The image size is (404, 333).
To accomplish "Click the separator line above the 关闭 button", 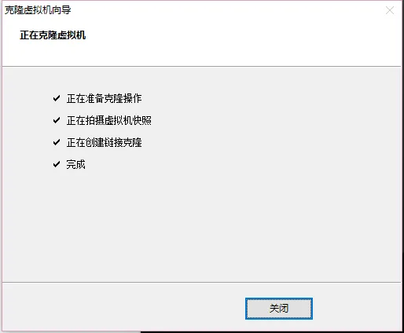I will click(x=202, y=282).
